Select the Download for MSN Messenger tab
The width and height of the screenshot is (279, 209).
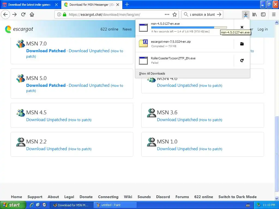pyautogui.click(x=92, y=5)
